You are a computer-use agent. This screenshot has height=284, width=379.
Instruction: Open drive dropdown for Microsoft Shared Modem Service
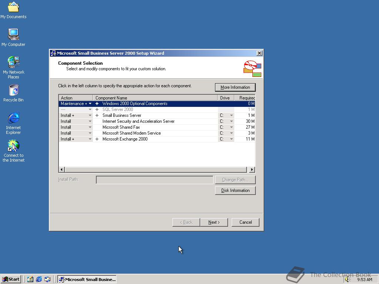[231, 133]
